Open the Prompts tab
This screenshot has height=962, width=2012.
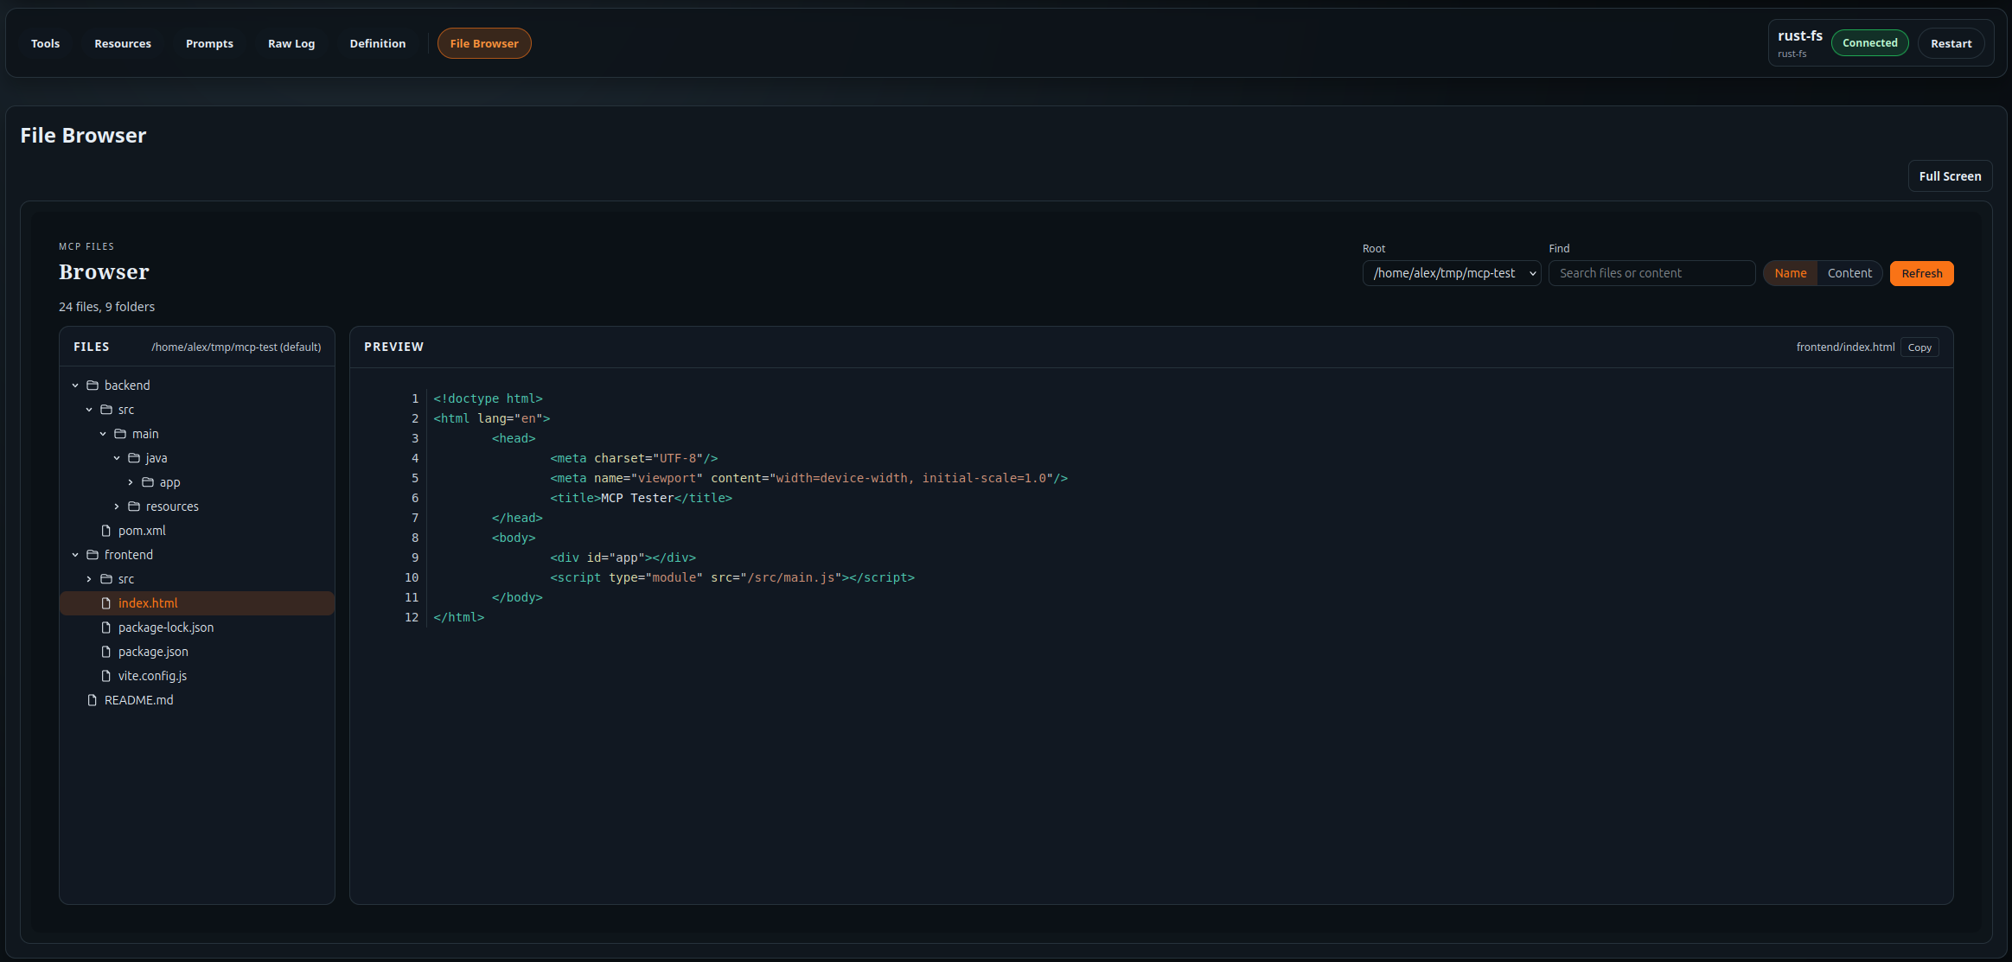pyautogui.click(x=209, y=42)
